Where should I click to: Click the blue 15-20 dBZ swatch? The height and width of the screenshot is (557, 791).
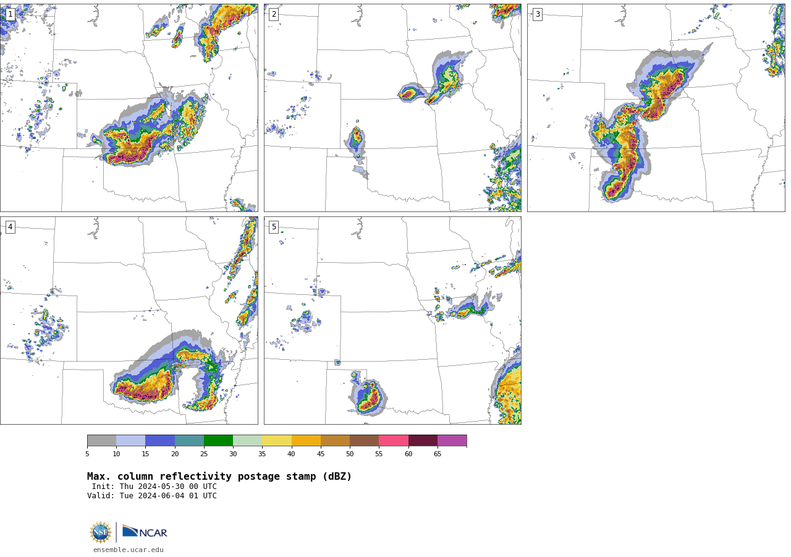click(160, 441)
